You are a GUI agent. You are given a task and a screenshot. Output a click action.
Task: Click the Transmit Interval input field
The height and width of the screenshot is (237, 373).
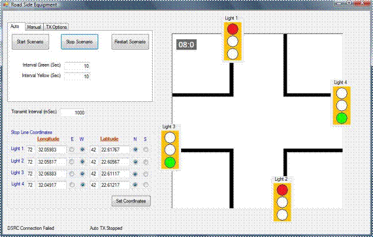[73, 112]
